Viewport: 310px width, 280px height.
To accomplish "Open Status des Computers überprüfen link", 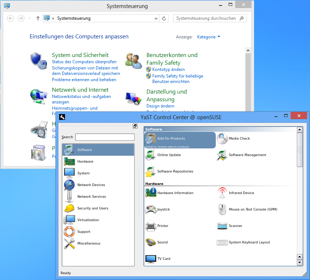I will [x=84, y=62].
